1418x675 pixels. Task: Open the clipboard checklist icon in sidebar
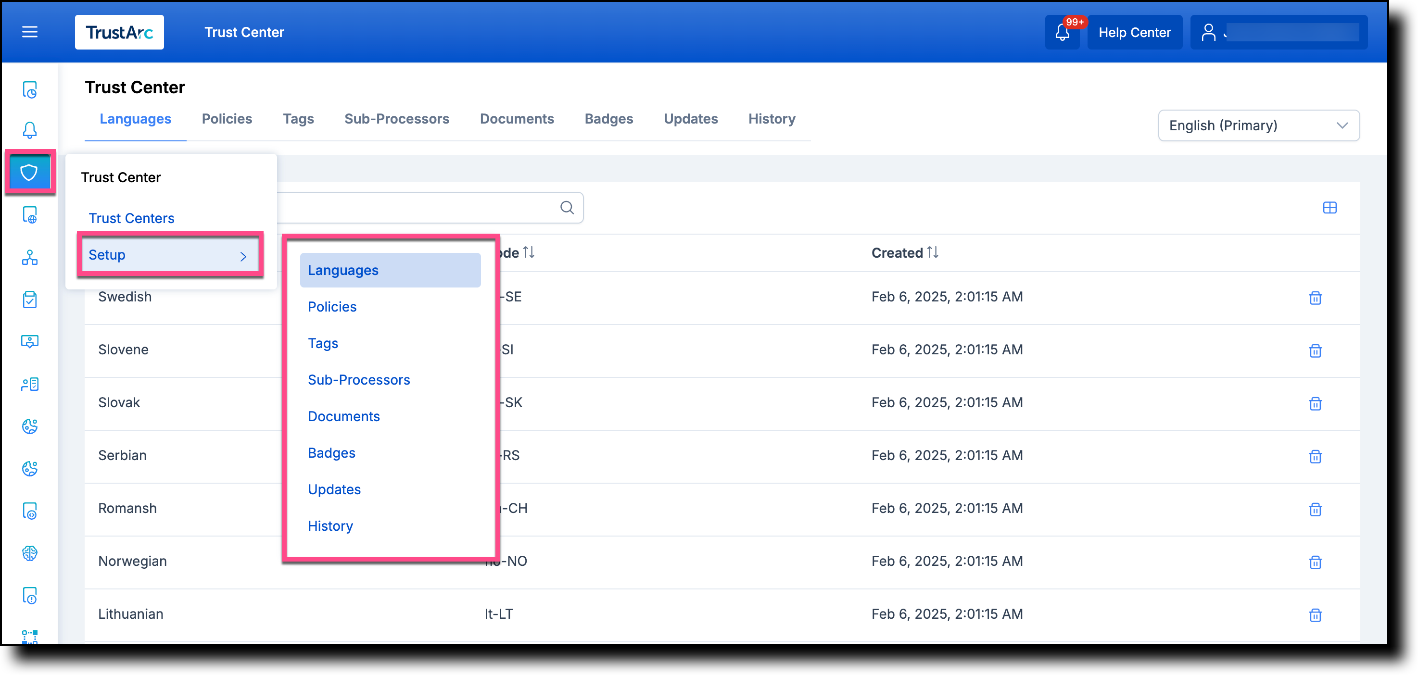tap(30, 300)
